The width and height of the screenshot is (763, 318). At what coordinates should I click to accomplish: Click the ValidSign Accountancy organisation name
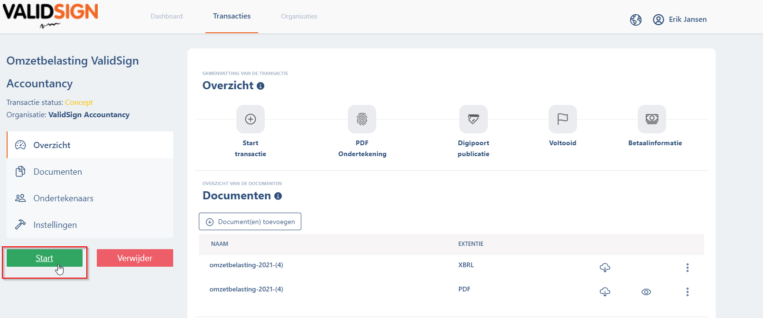89,115
